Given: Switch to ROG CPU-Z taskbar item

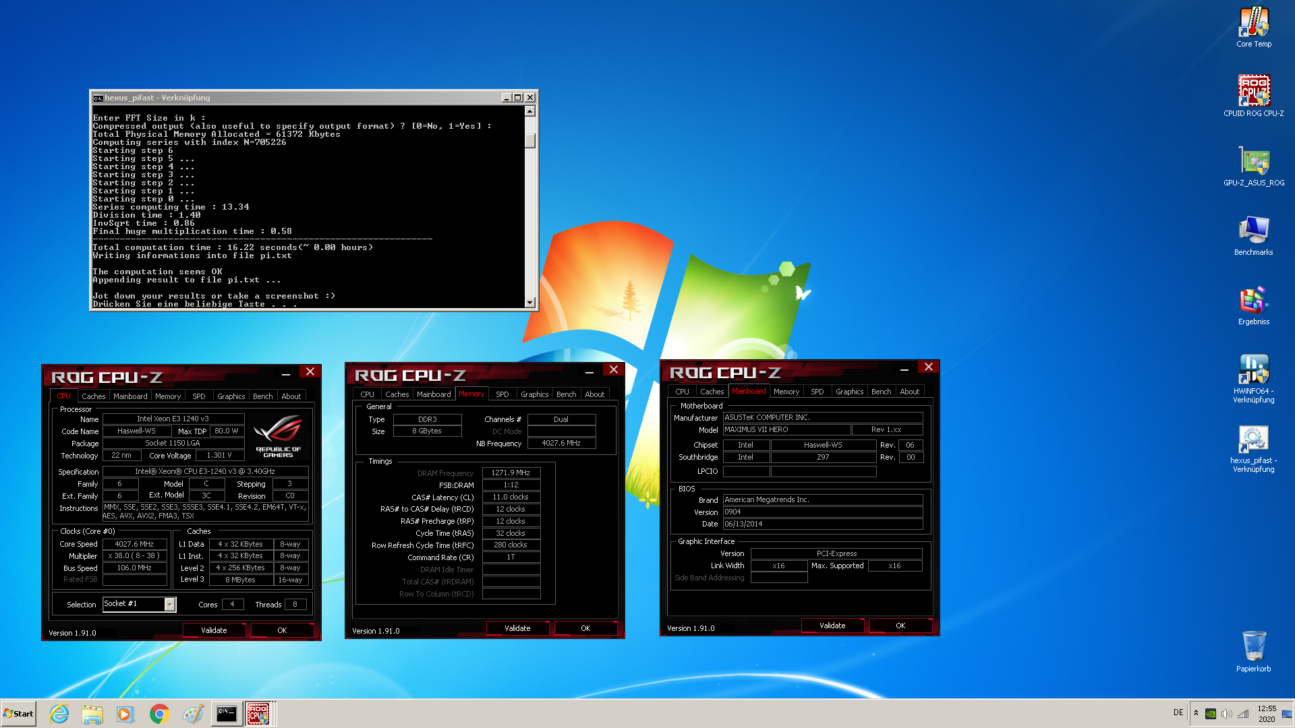Looking at the screenshot, I should coord(259,714).
